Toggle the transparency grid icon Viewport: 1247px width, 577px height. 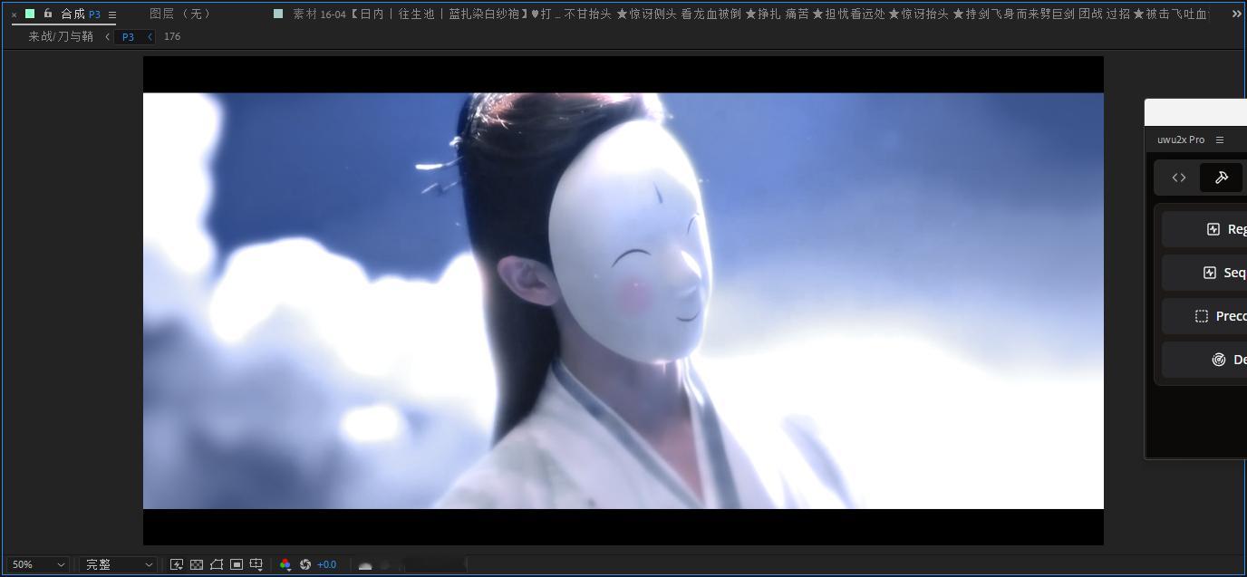197,564
